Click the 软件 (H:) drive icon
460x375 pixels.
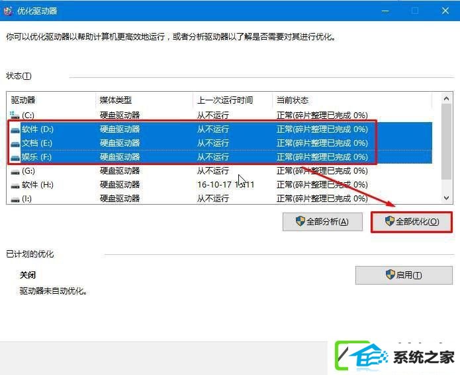point(15,186)
